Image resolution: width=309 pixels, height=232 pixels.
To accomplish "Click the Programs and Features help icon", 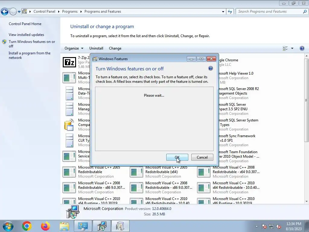I will coord(302,48).
